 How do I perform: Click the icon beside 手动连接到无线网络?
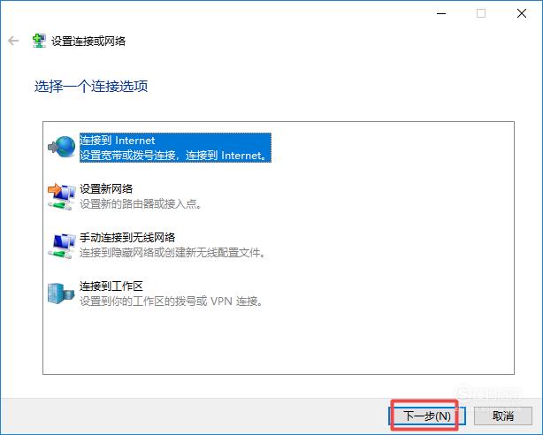tap(62, 245)
